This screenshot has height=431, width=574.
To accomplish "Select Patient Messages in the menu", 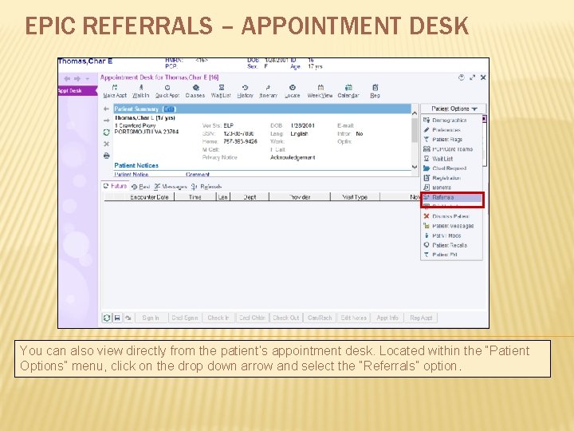I will [453, 226].
